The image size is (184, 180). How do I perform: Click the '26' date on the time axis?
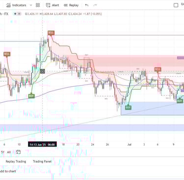[107, 145]
